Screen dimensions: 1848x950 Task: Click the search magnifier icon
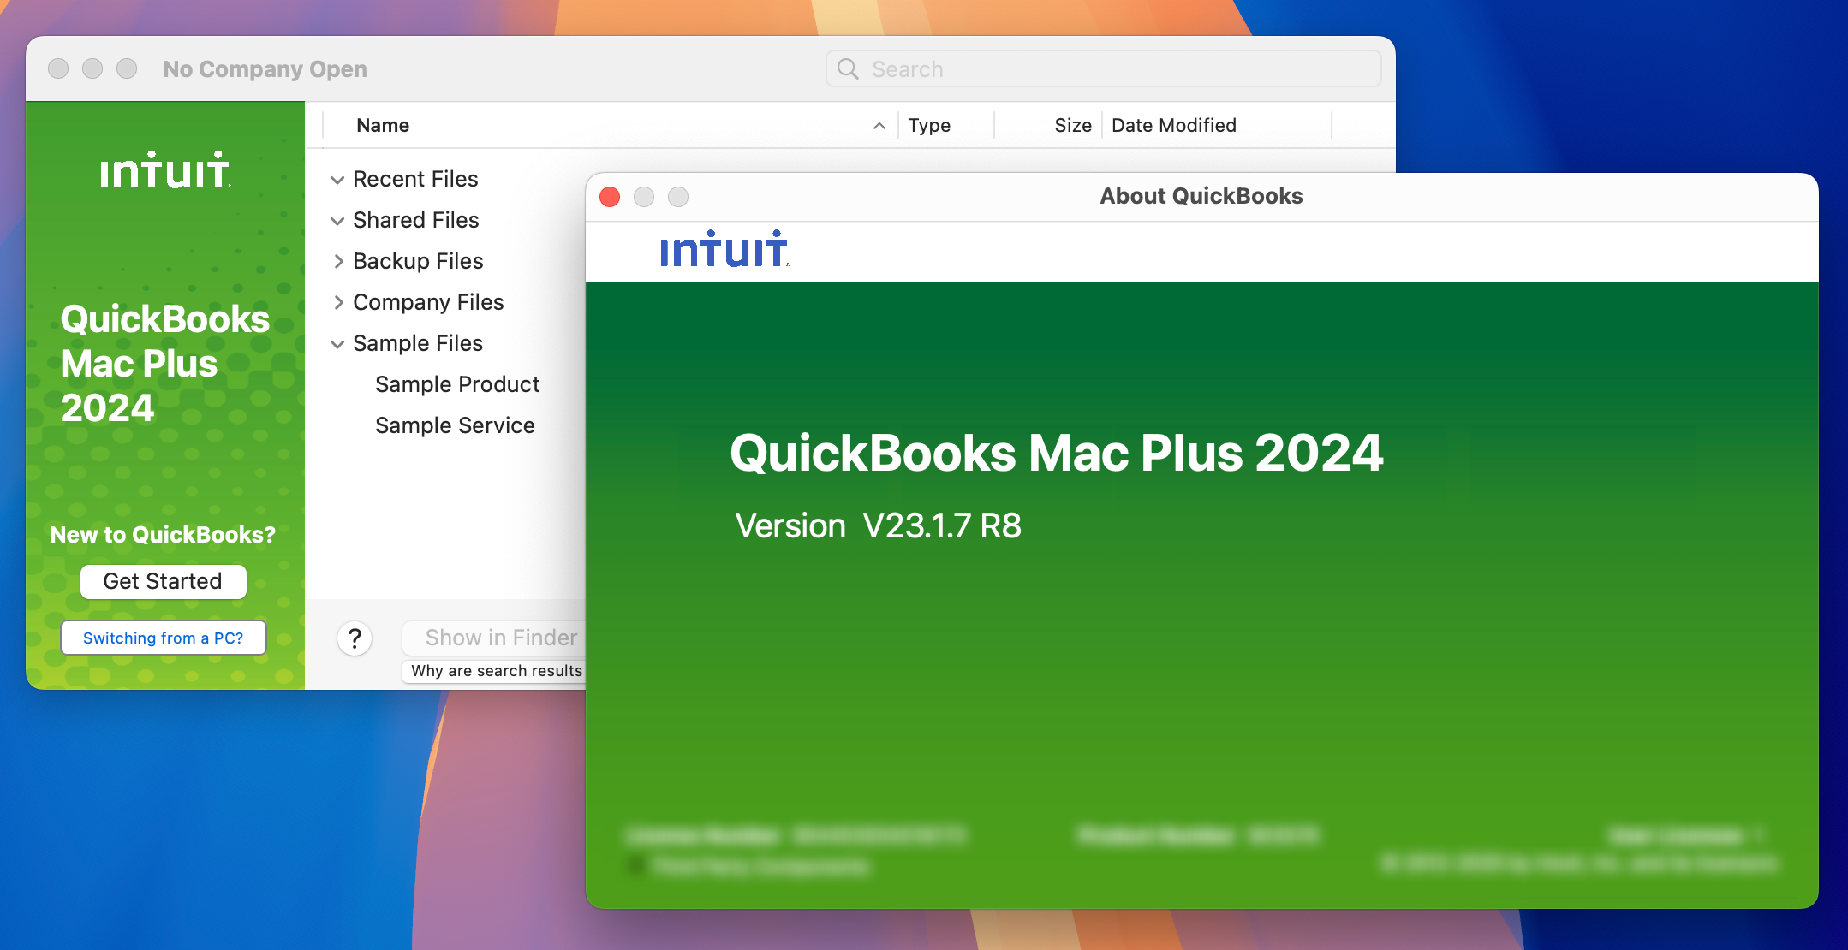point(848,68)
